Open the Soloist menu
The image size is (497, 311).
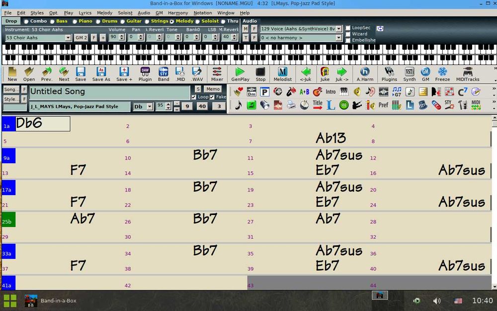point(125,13)
